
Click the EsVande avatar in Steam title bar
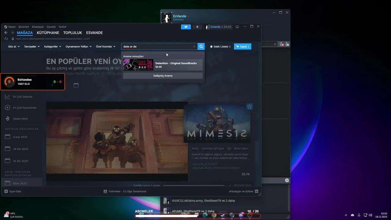(x=207, y=27)
